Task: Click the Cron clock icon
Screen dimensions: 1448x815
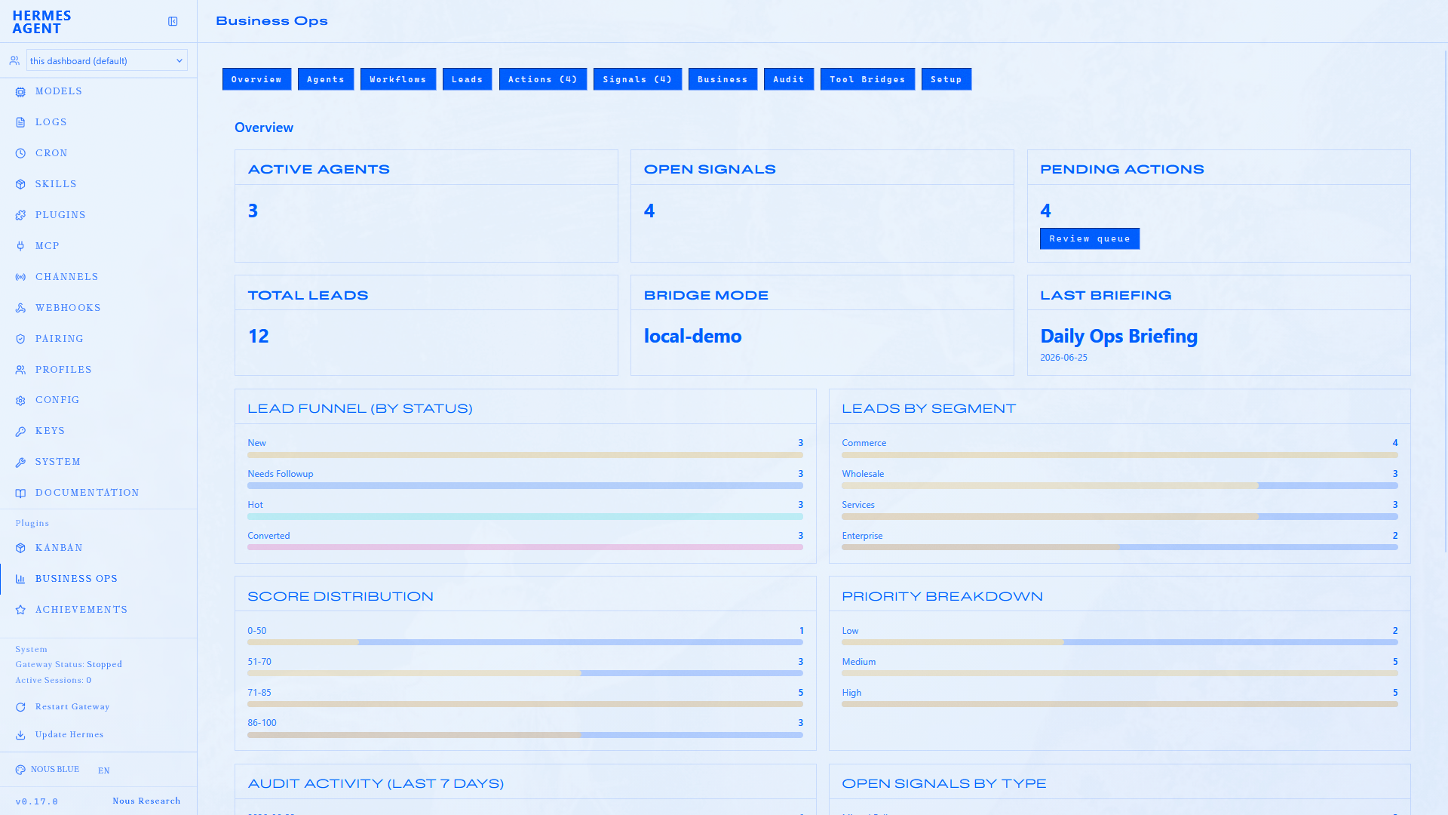Action: pyautogui.click(x=20, y=153)
